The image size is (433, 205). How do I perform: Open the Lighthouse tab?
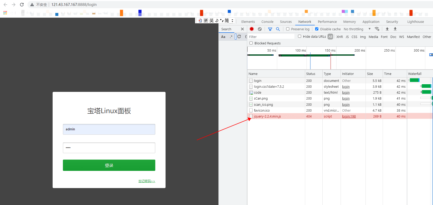(x=415, y=22)
